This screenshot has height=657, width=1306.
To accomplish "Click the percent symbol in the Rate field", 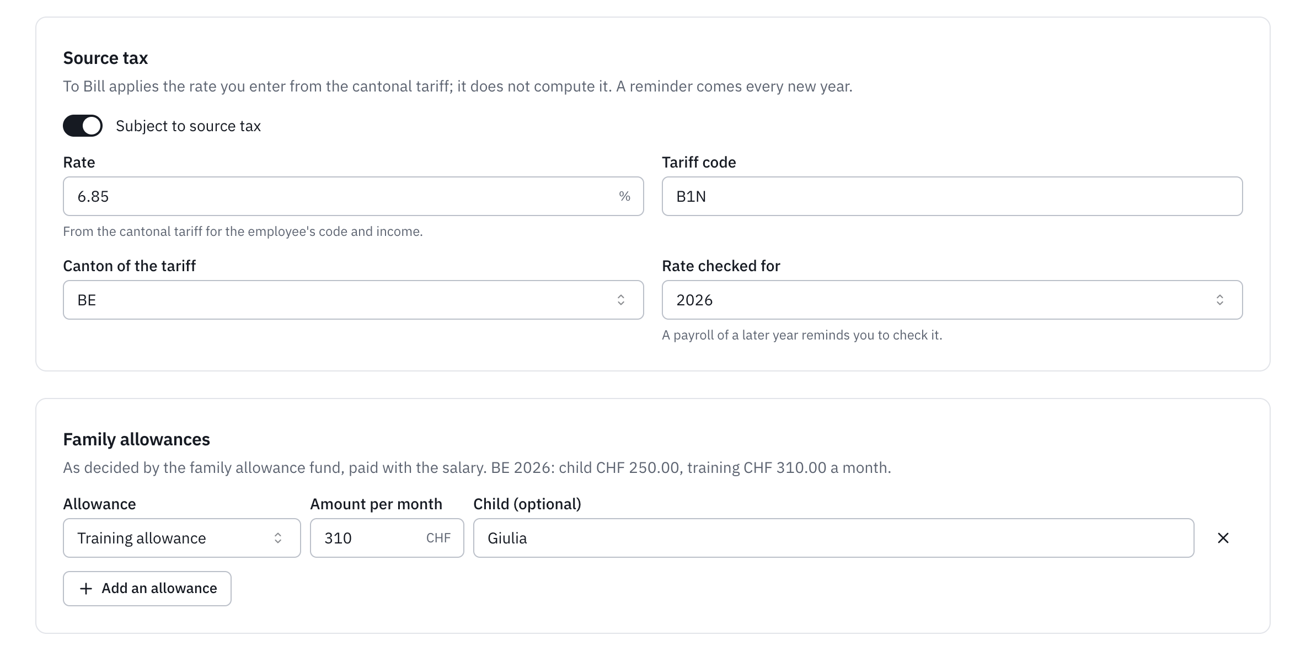I will pyautogui.click(x=624, y=196).
